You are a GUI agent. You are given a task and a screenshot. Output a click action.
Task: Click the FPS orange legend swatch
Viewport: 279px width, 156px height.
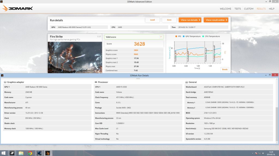tap(176, 36)
